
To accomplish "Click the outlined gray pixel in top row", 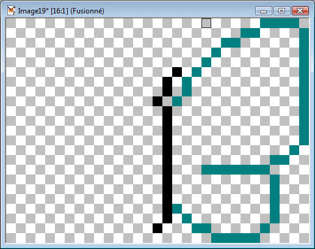I will coord(206,23).
